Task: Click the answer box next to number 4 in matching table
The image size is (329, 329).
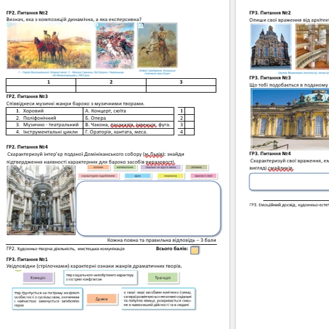Action: [189, 132]
